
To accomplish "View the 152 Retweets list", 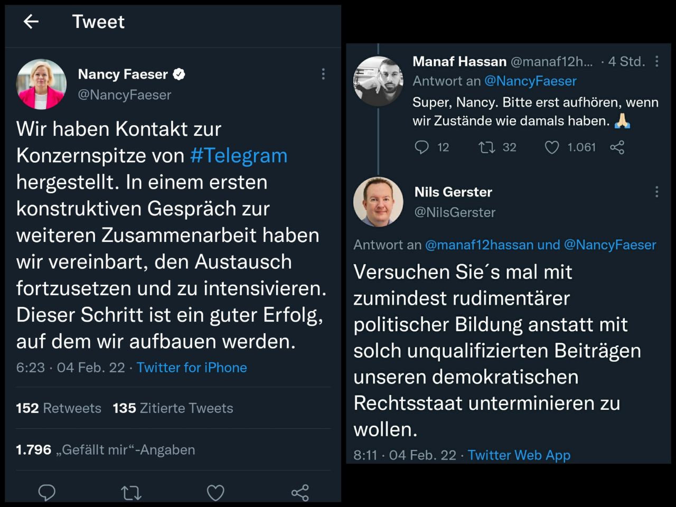I will pyautogui.click(x=59, y=408).
